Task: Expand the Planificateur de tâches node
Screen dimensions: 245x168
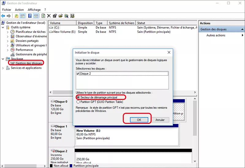Action: pyautogui.click(x=8, y=32)
